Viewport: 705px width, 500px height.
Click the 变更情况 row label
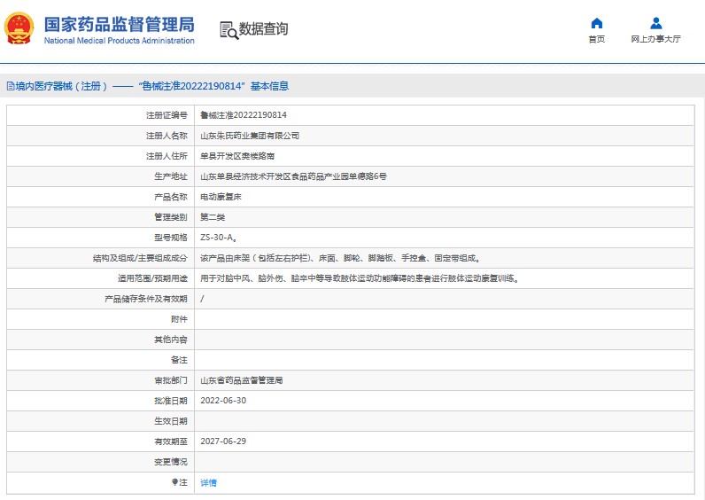pyautogui.click(x=170, y=462)
